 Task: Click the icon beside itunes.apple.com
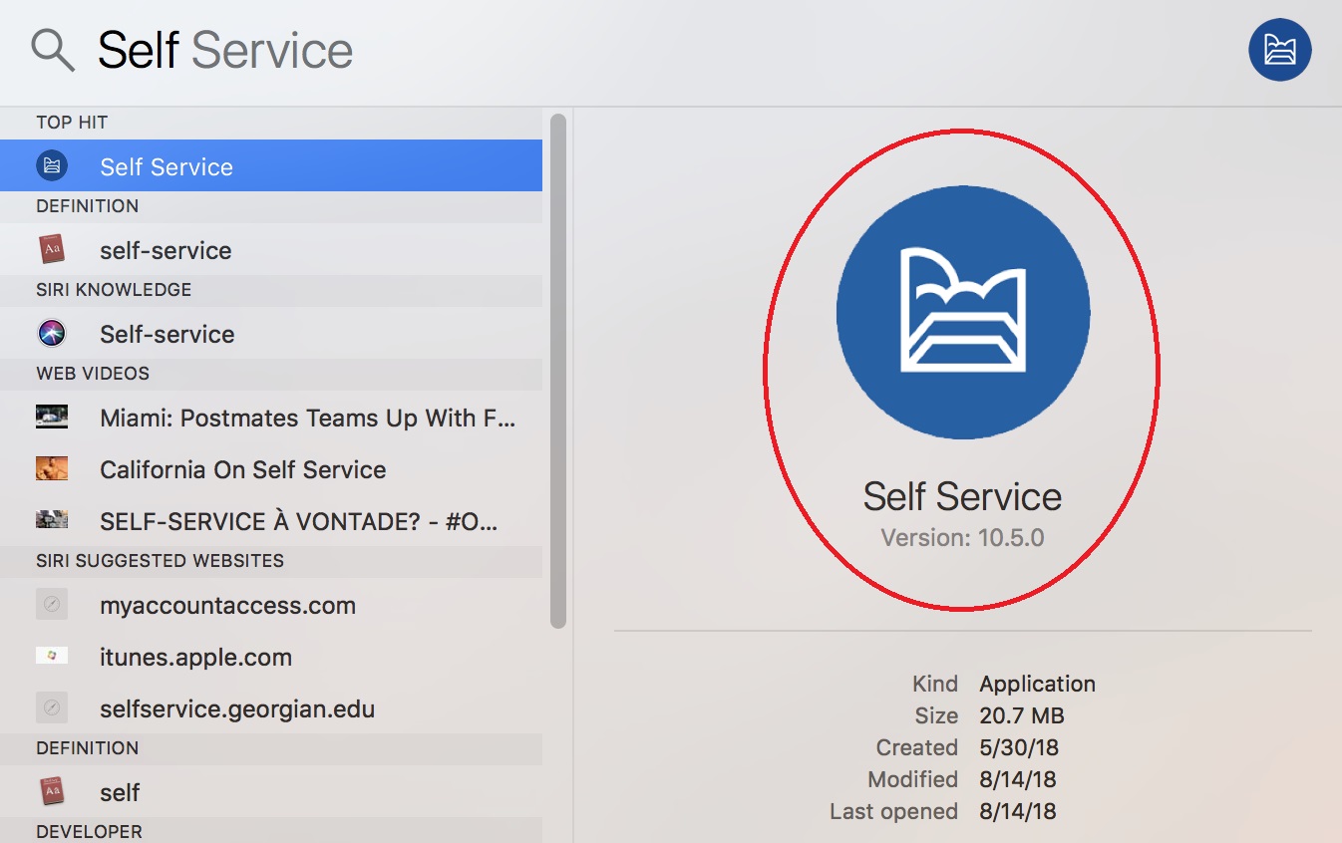(52, 656)
